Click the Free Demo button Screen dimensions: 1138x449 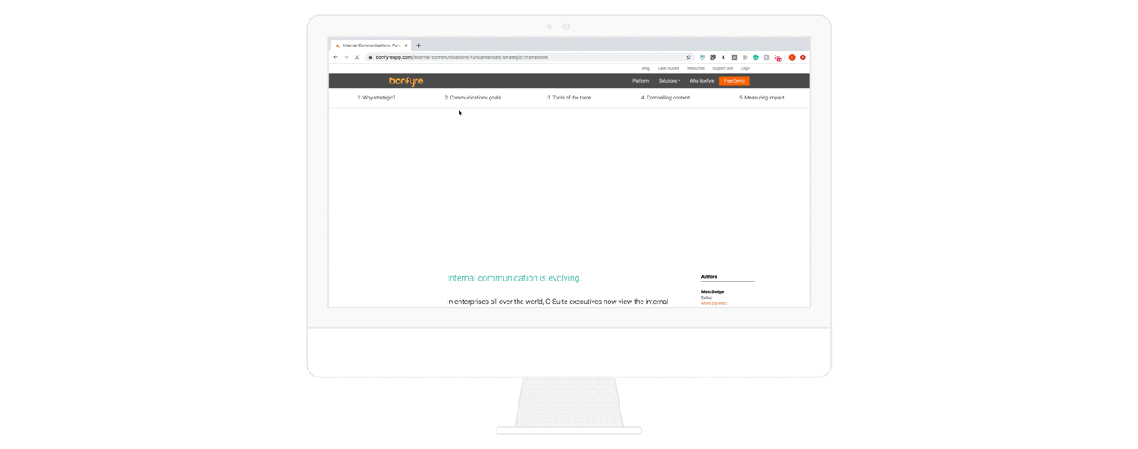(734, 81)
